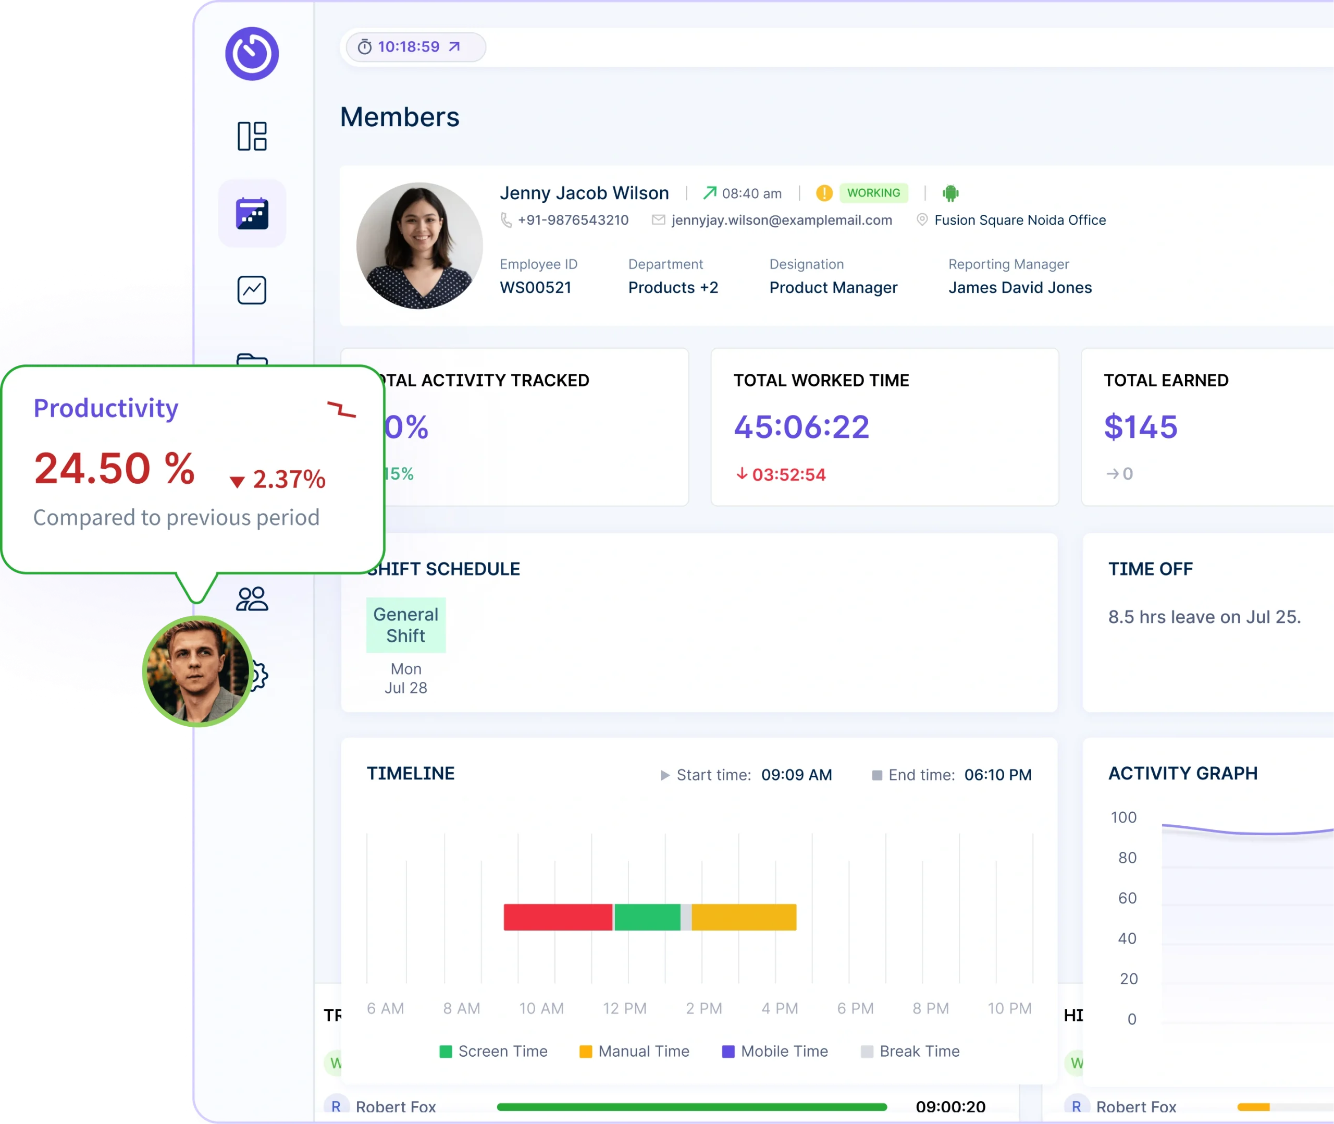Click the arrow on 10:18:59 timer
The width and height of the screenshot is (1334, 1124).
coord(454,46)
